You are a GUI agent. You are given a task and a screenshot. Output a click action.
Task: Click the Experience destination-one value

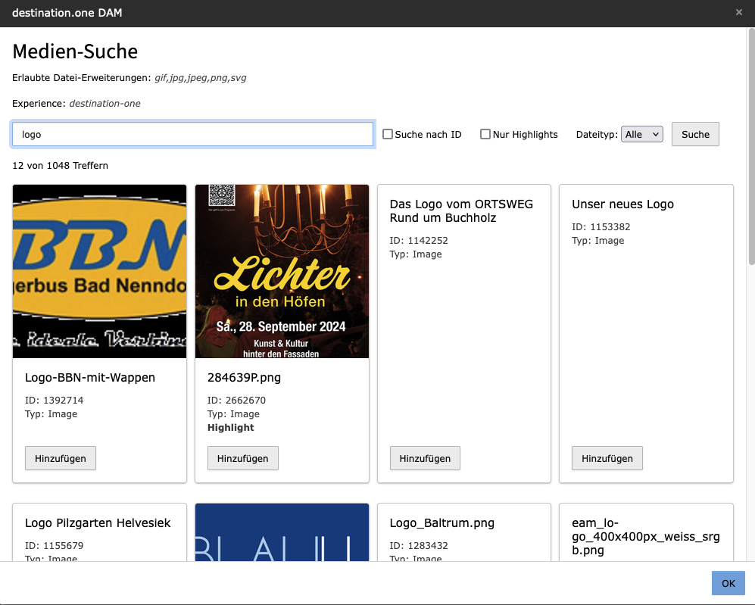(x=105, y=104)
